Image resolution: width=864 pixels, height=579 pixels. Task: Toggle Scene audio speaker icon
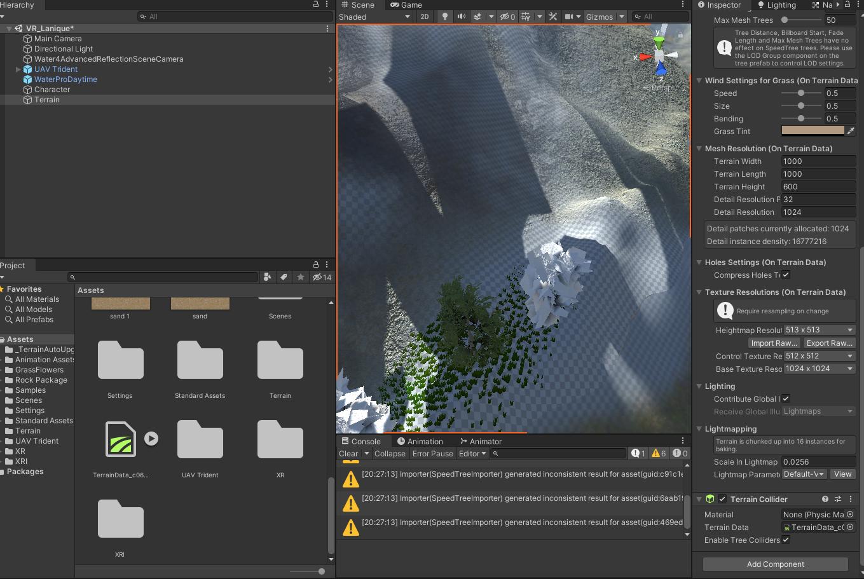pyautogui.click(x=462, y=17)
